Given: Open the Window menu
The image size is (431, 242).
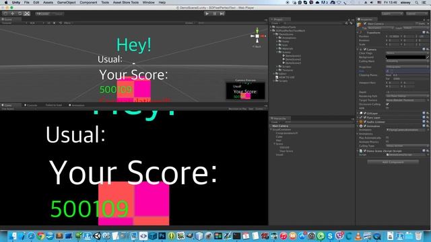Looking at the screenshot, I should [148, 3].
